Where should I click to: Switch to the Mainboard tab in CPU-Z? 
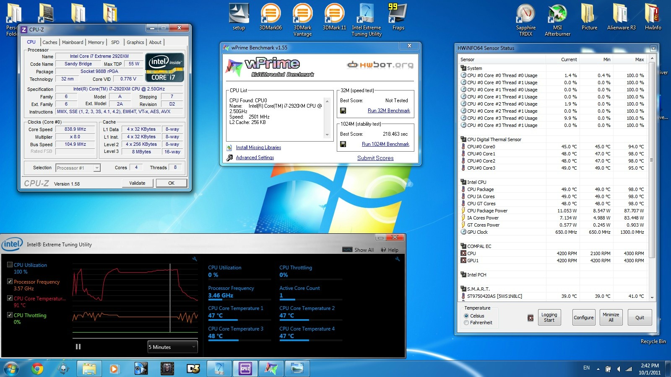pyautogui.click(x=73, y=42)
